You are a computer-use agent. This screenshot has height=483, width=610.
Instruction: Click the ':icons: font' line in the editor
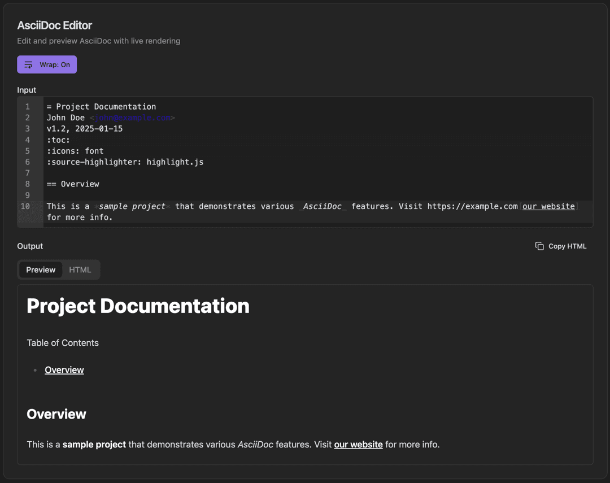(75, 151)
